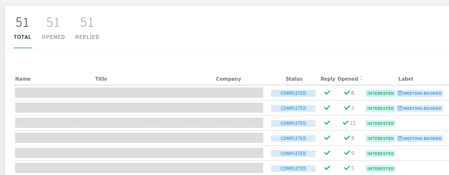The width and height of the screenshot is (449, 175).
Task: Click MEETING BOOKED label in row opened 6
Action: click(x=420, y=93)
